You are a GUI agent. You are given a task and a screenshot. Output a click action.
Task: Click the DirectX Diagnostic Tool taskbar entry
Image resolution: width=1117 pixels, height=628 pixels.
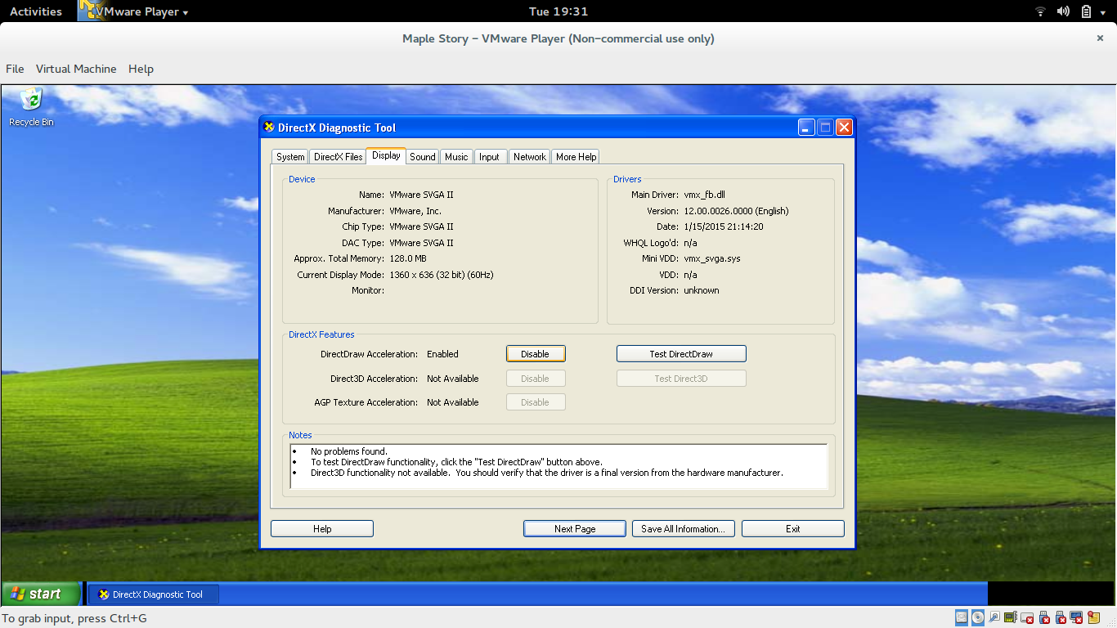153,594
